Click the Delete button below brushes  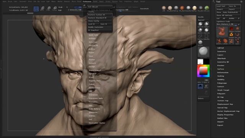[203, 99]
